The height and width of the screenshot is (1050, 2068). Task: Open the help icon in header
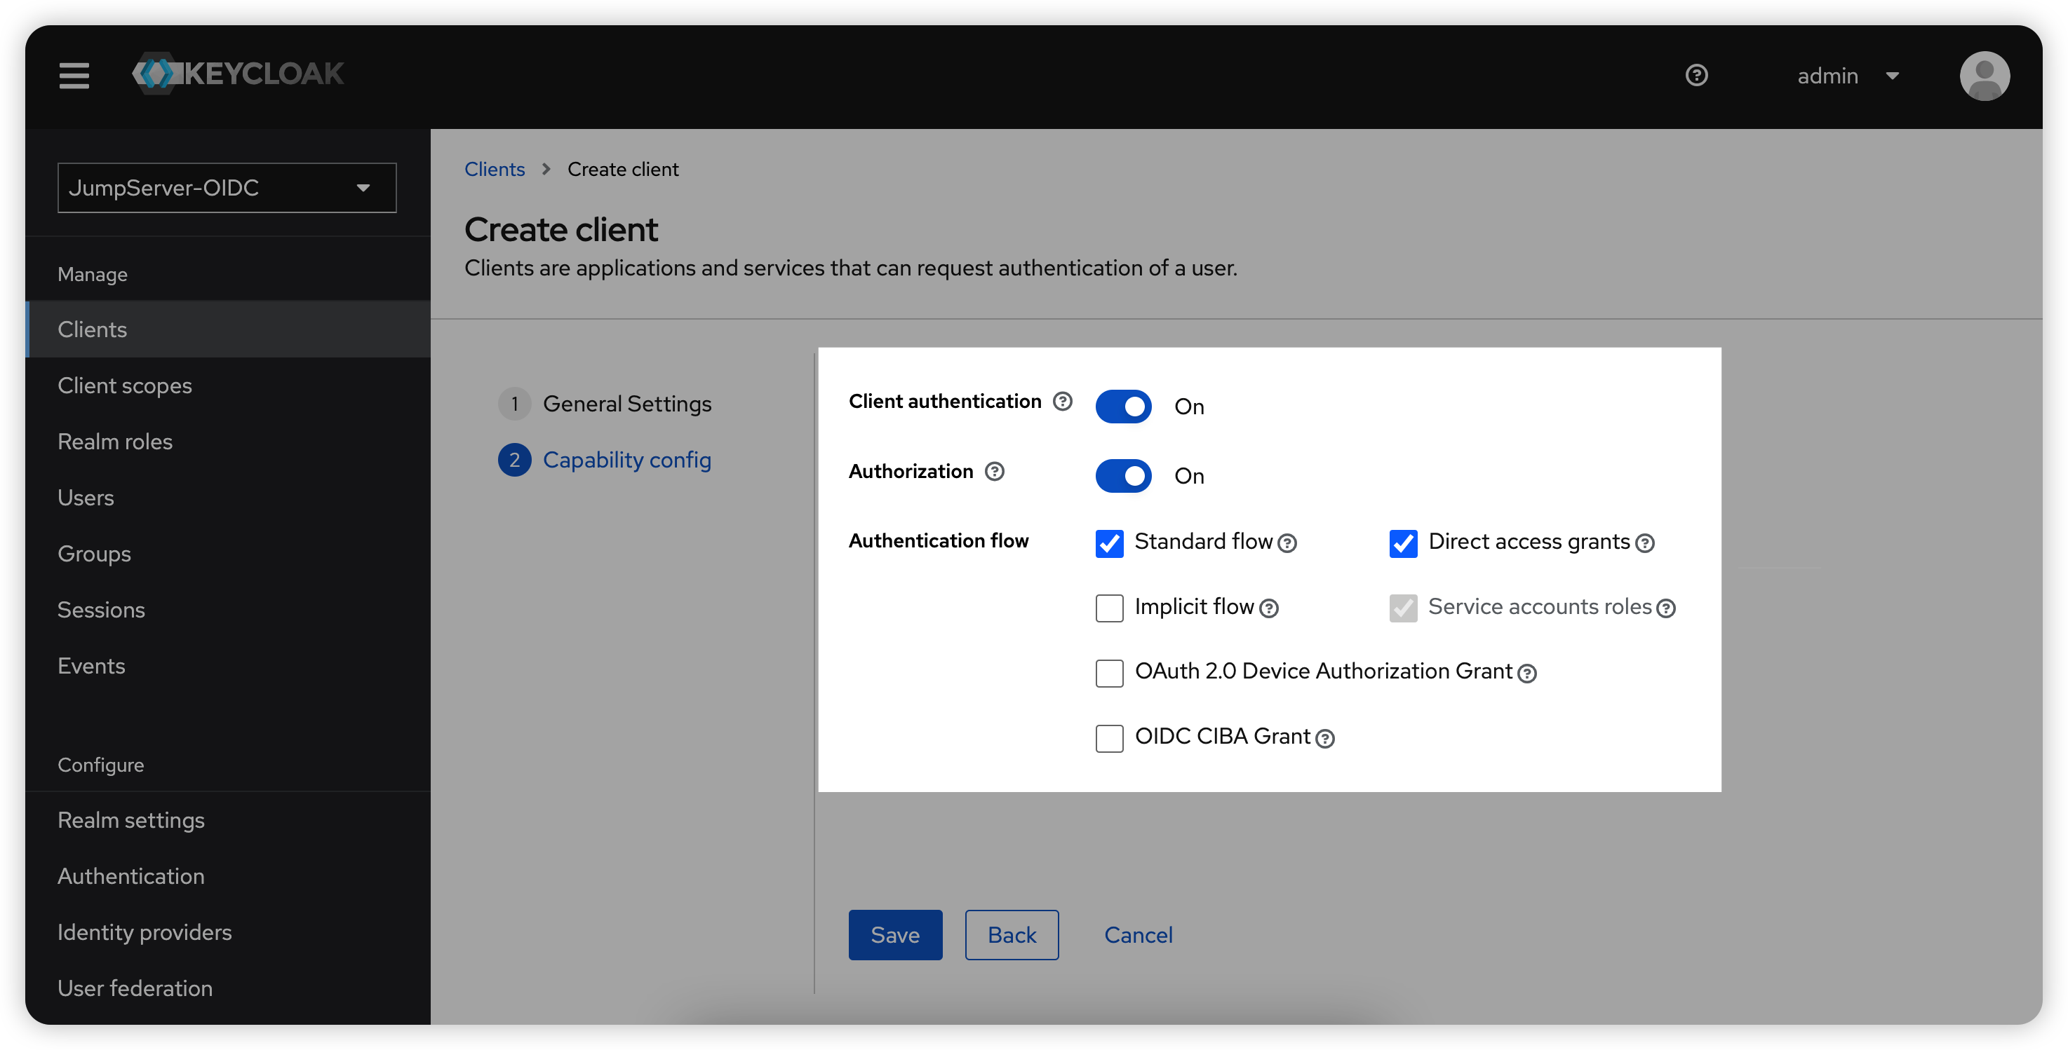1696,76
